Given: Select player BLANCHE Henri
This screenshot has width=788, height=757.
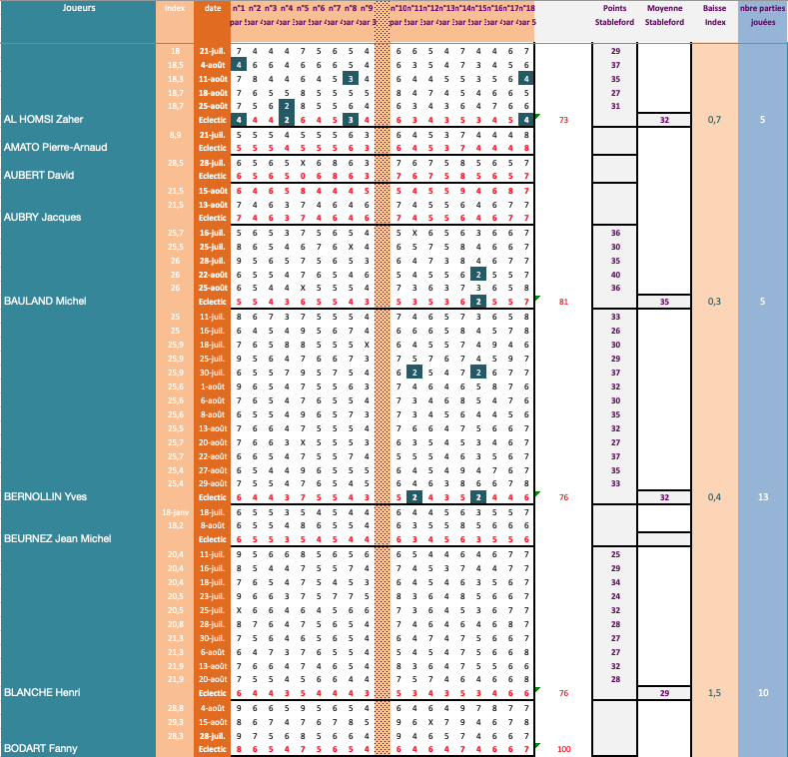Looking at the screenshot, I should tap(42, 693).
